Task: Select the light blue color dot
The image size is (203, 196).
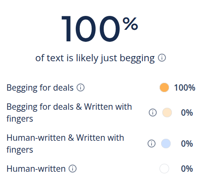Action: [x=166, y=144]
